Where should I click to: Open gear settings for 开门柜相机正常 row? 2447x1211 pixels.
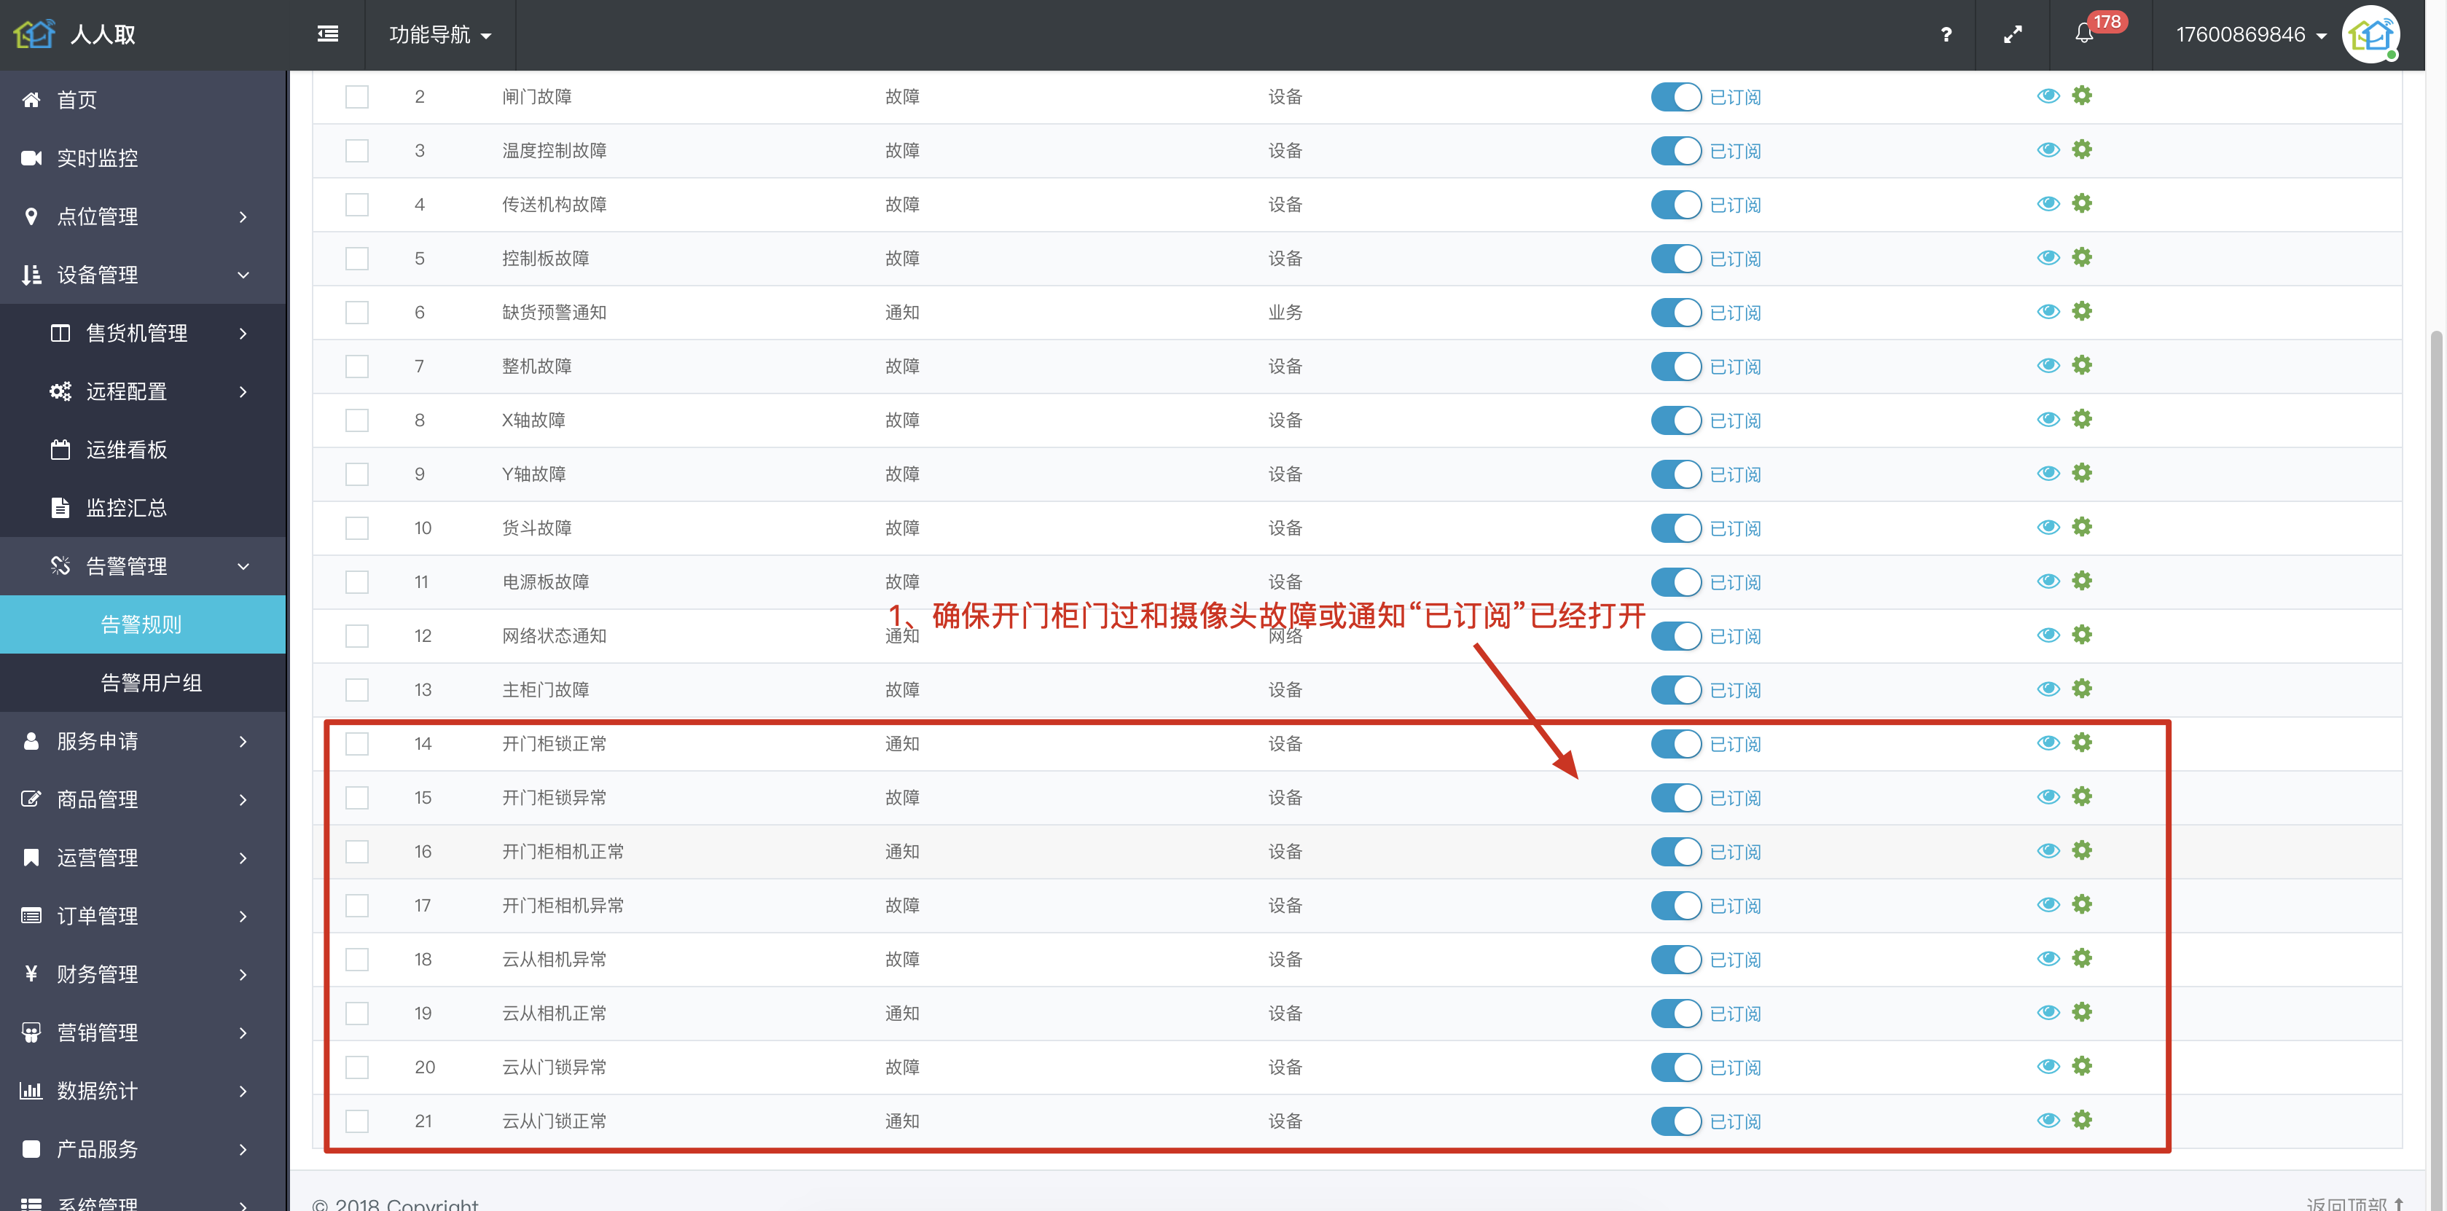click(x=2082, y=850)
